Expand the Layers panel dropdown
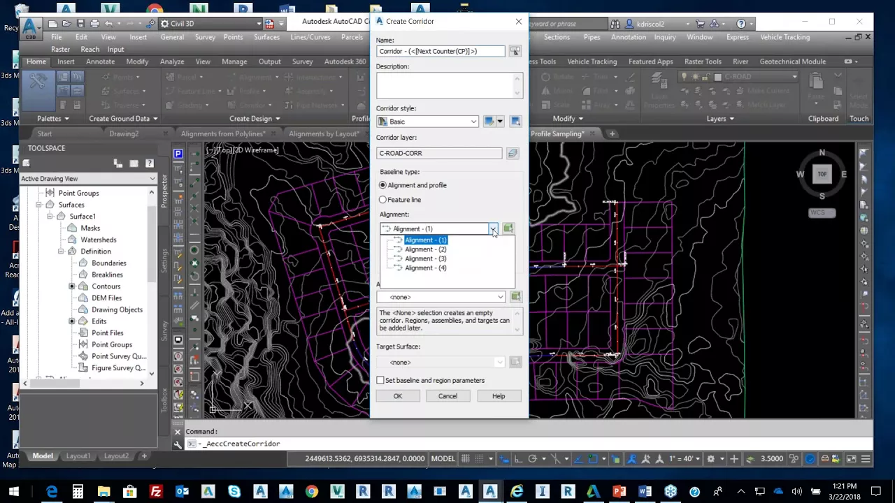Image resolution: width=895 pixels, height=503 pixels. (x=720, y=119)
